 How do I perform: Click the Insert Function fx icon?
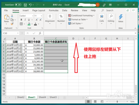coord(40,33)
